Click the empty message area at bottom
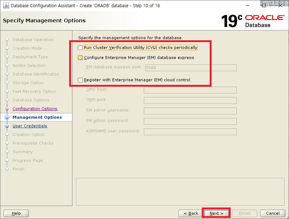The image size is (289, 219). (x=180, y=192)
